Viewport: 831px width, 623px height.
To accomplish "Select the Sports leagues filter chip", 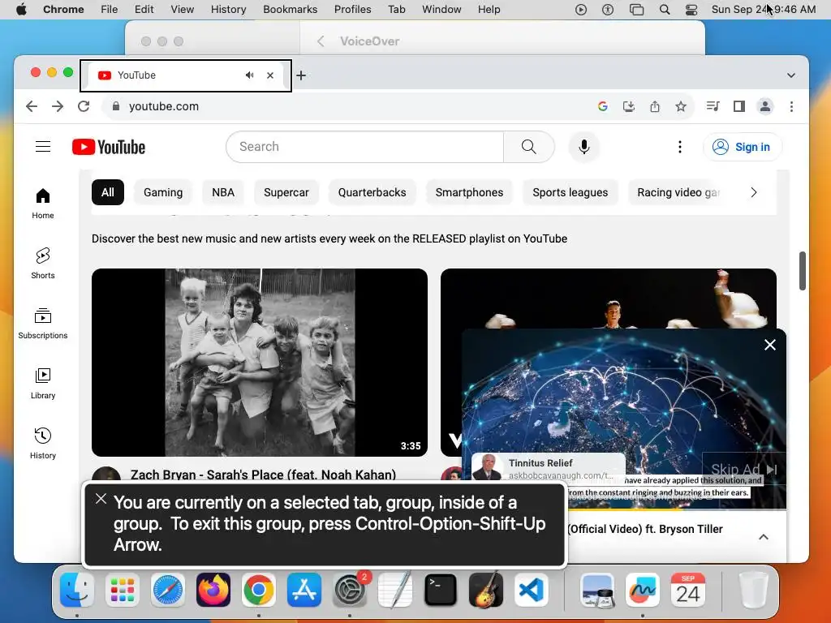I will (571, 192).
